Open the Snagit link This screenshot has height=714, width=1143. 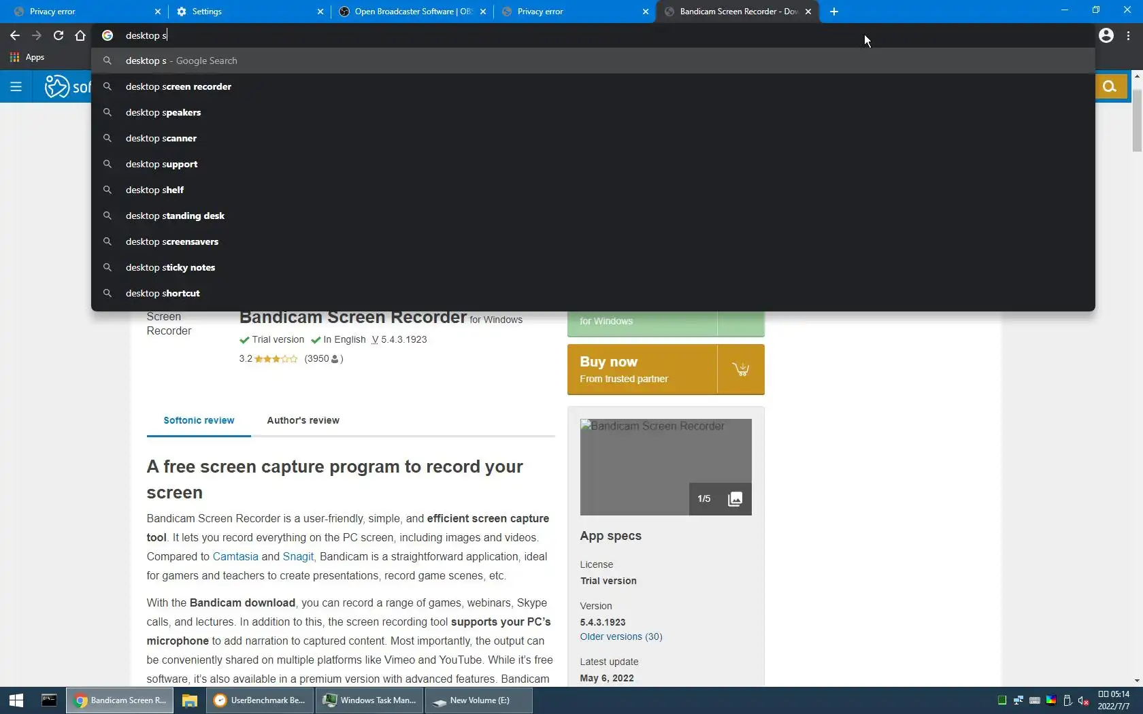[x=298, y=556]
